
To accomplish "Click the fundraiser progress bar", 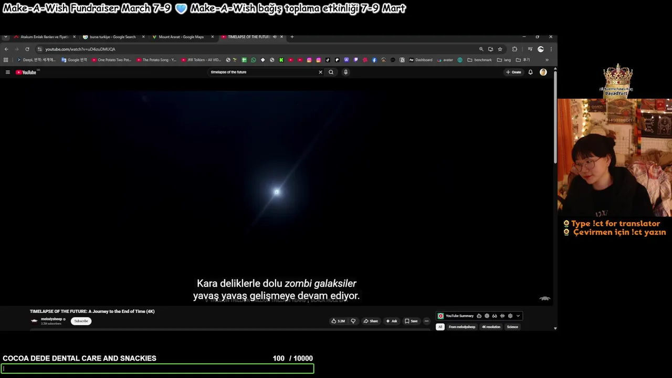I will point(157,369).
